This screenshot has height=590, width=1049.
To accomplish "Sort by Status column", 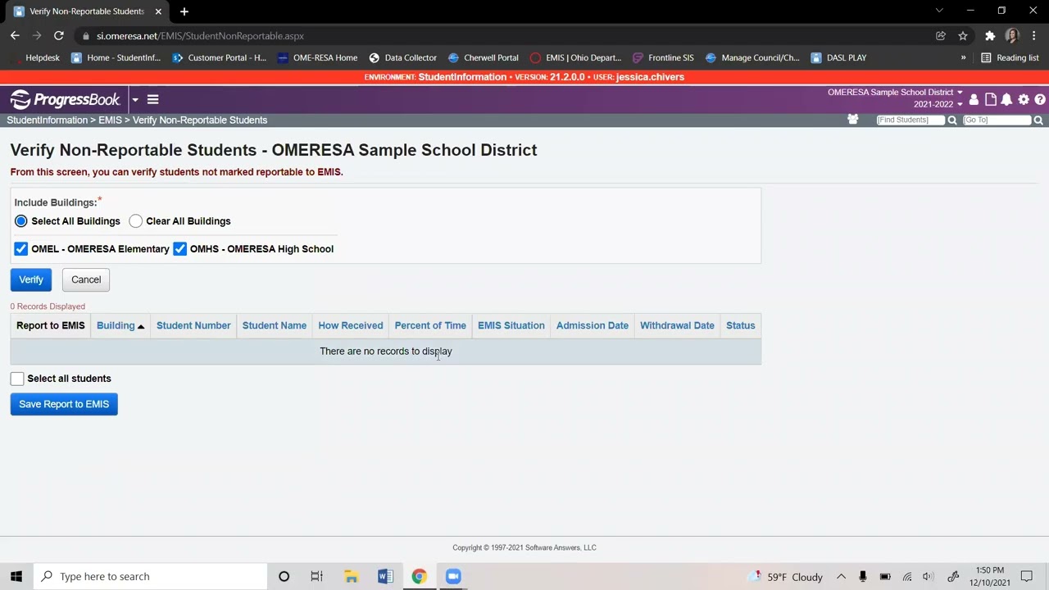I will point(741,325).
